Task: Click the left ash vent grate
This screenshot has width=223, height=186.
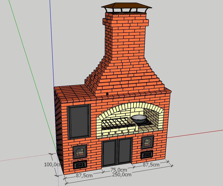Action: [x=80, y=165]
